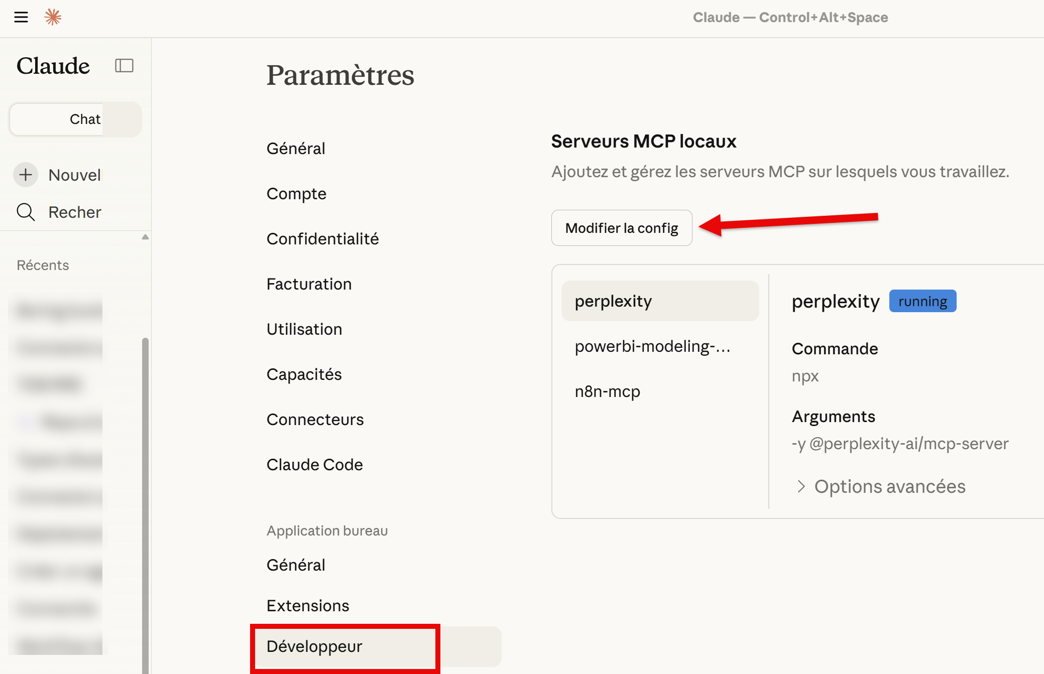The image size is (1044, 674).
Task: Select perplexity server in list
Action: [x=660, y=301]
